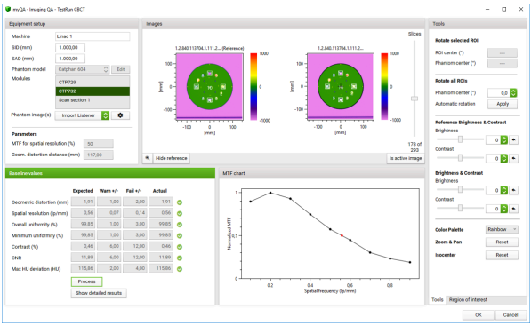Reset the lower Brightness value arrow icon
This screenshot has height=325, width=531.
pyautogui.click(x=513, y=190)
